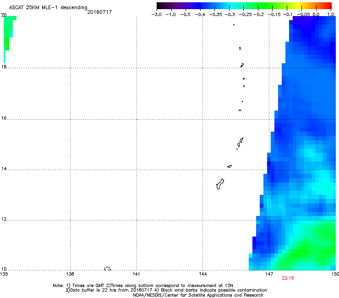Click the colorbar label -0.25
The image size is (339, 298).
click(245, 15)
